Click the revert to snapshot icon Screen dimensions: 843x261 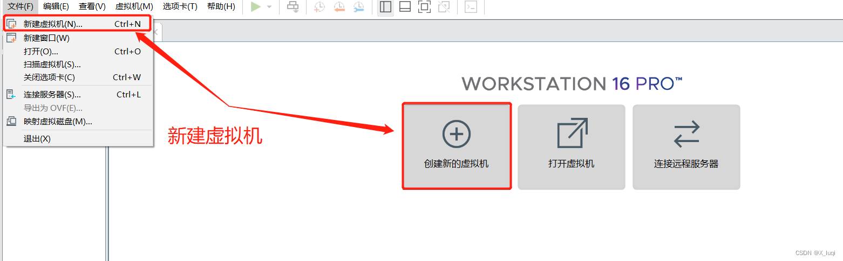[x=339, y=6]
